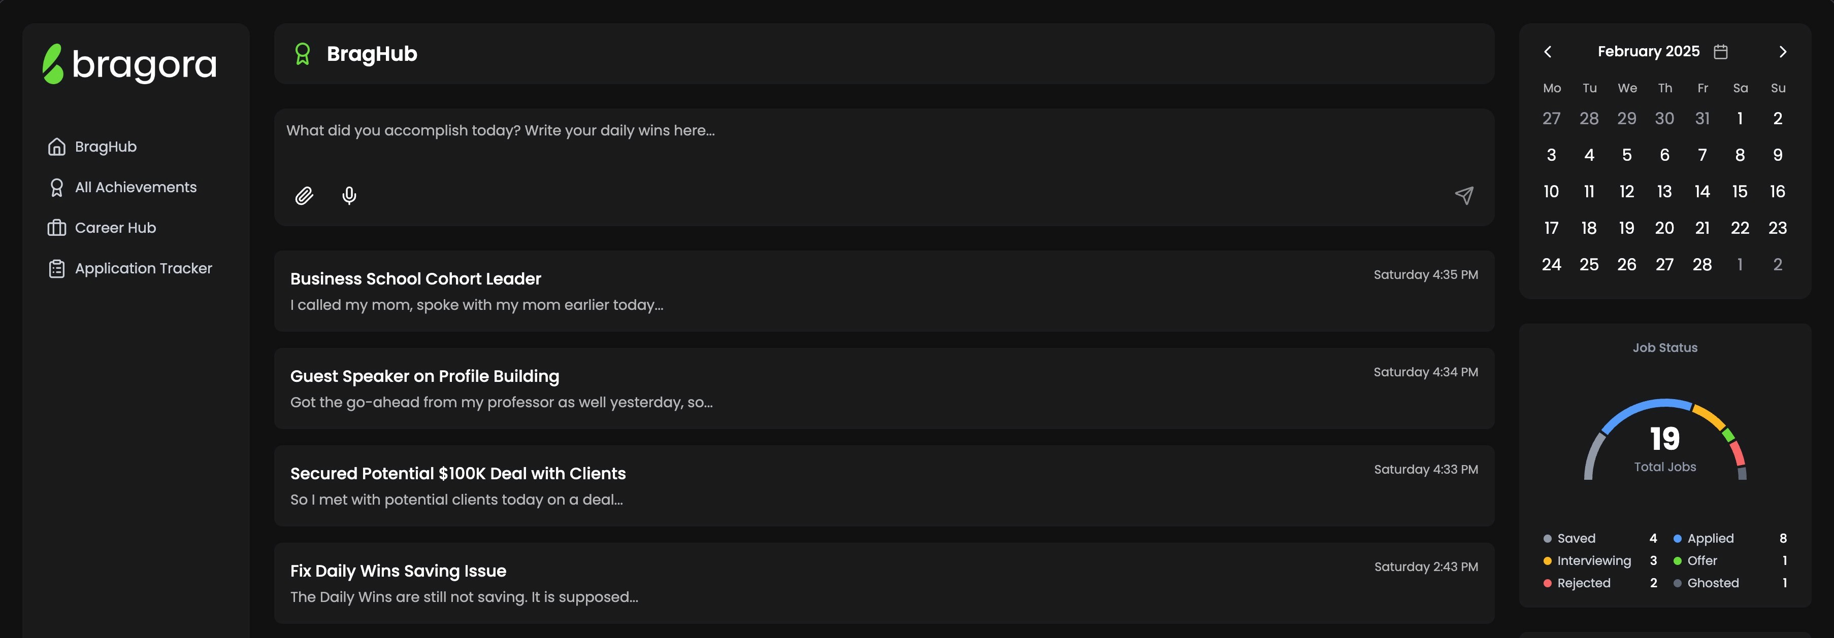Click the green award icon beside the BragHub title
Viewport: 1834px width, 638px height.
[303, 54]
